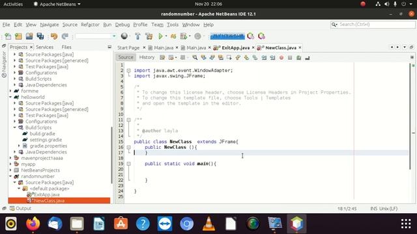This screenshot has width=417, height=234.
Task: Open the Apache NetBeans app menu
Action: pyautogui.click(x=57, y=4)
